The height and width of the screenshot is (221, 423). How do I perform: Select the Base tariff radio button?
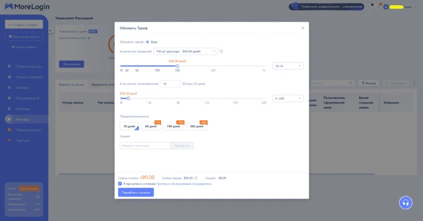[x=147, y=42]
